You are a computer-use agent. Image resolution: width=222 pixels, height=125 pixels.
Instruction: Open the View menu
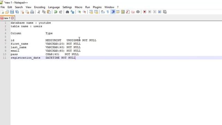click(28, 7)
